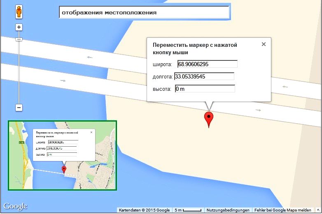This screenshot has width=322, height=214.
Task: Open the Nutzungsbedingungen link
Action: coord(228,210)
